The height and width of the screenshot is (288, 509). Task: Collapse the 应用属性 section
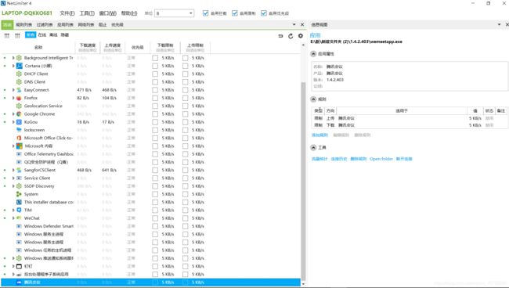tap(313, 54)
